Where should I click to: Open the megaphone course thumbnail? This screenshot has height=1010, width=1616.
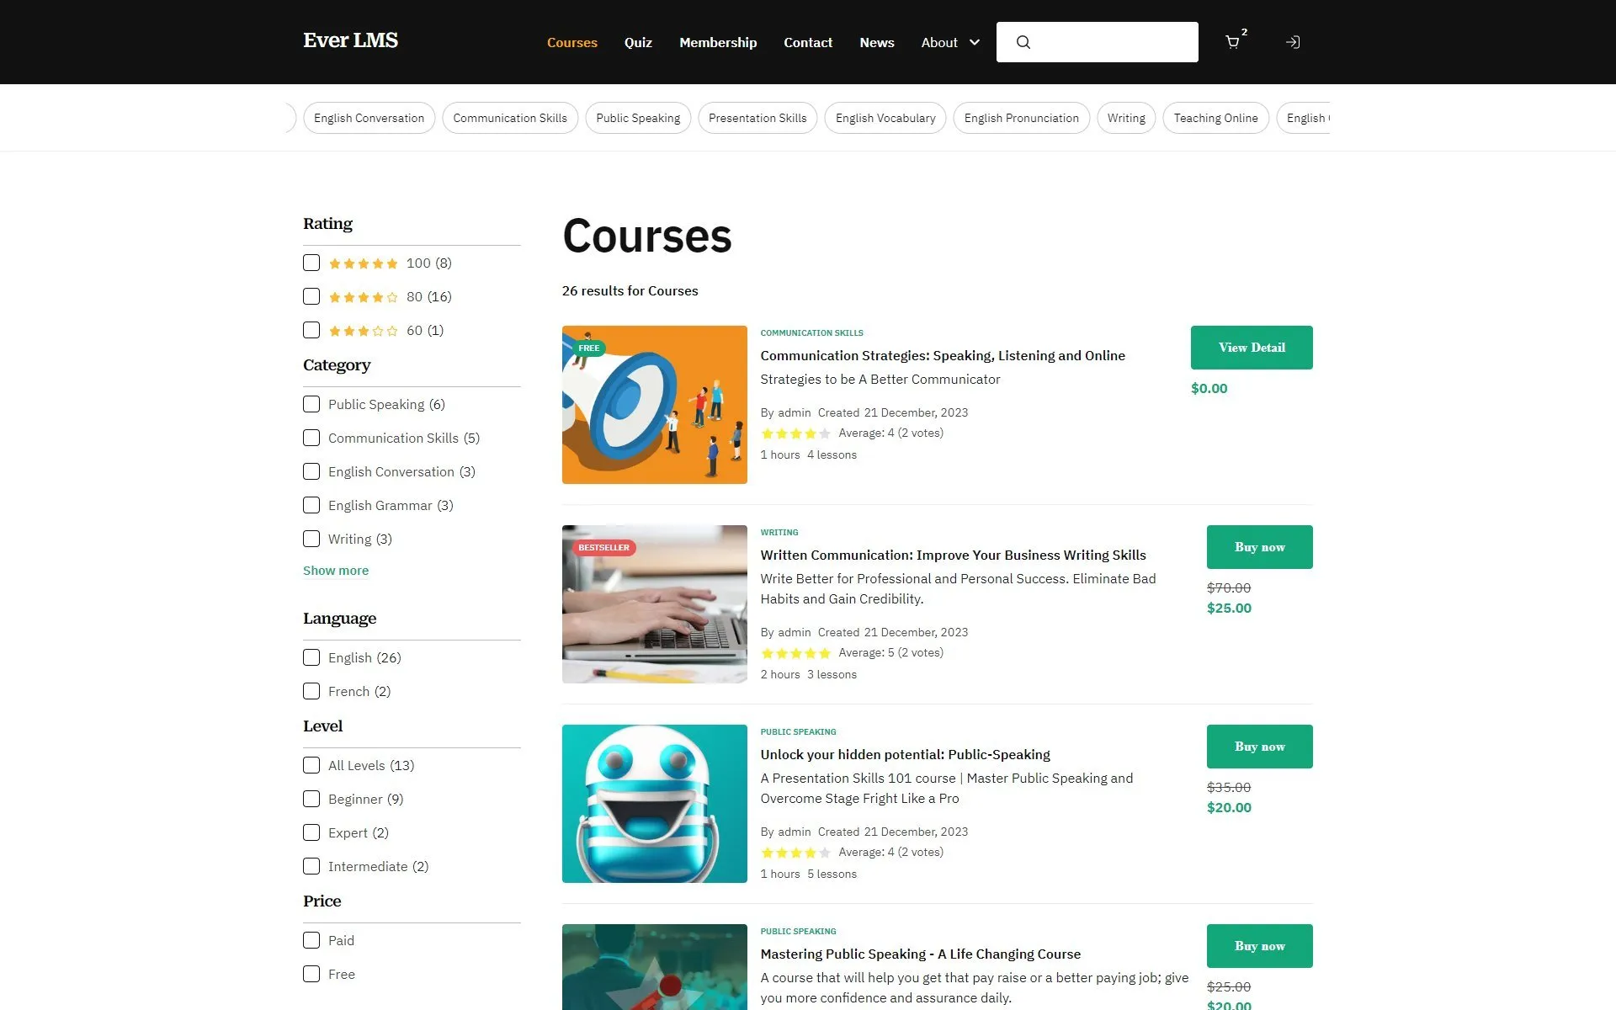(x=655, y=405)
